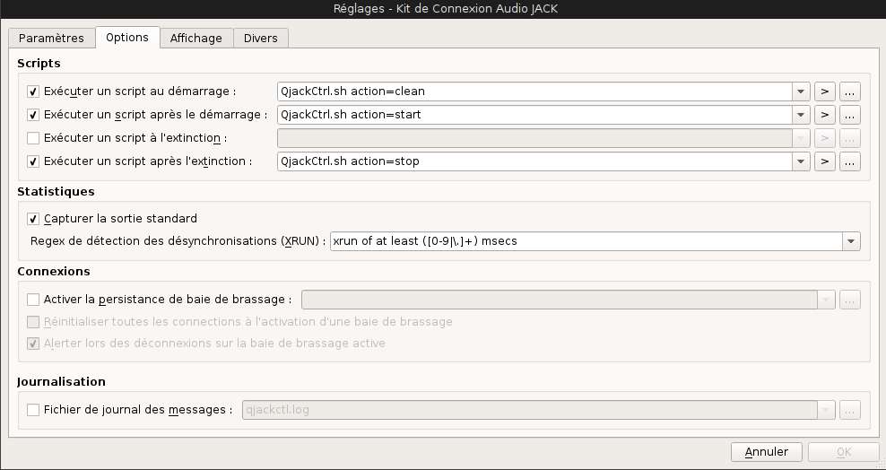The image size is (886, 470).
Task: Browse for the after-shutdown script with the "..." button
Action: (850, 161)
